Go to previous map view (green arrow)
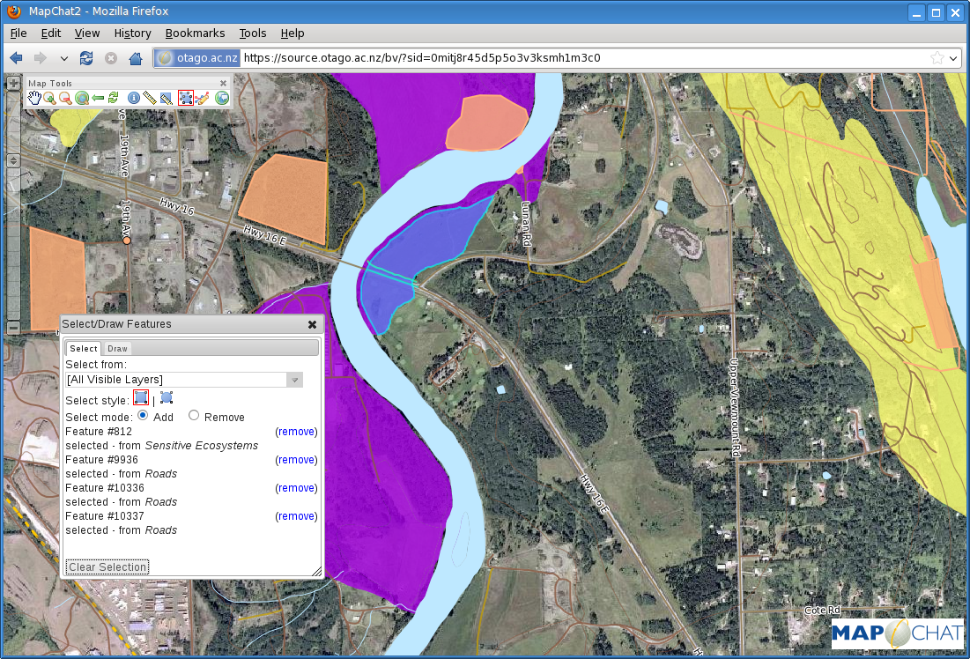The image size is (970, 659). (x=98, y=98)
